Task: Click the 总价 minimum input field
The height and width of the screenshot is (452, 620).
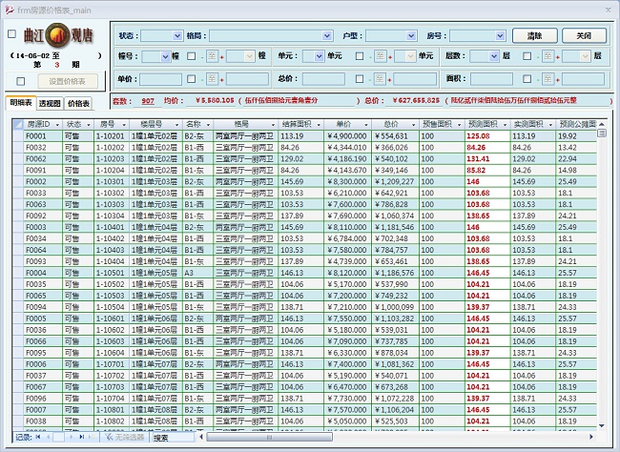Action: click(x=323, y=79)
